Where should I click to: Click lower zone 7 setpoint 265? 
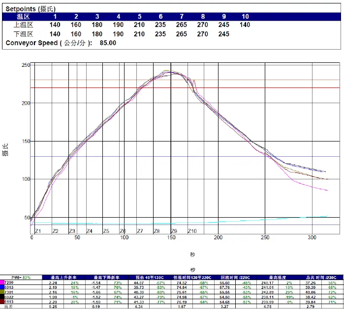point(182,34)
